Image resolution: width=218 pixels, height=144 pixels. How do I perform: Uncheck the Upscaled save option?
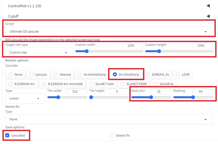tap(7, 135)
